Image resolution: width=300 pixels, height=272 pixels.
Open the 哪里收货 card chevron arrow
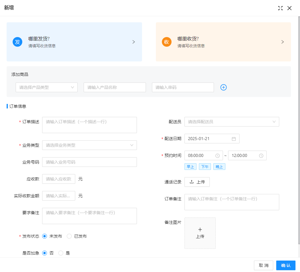click(x=283, y=42)
